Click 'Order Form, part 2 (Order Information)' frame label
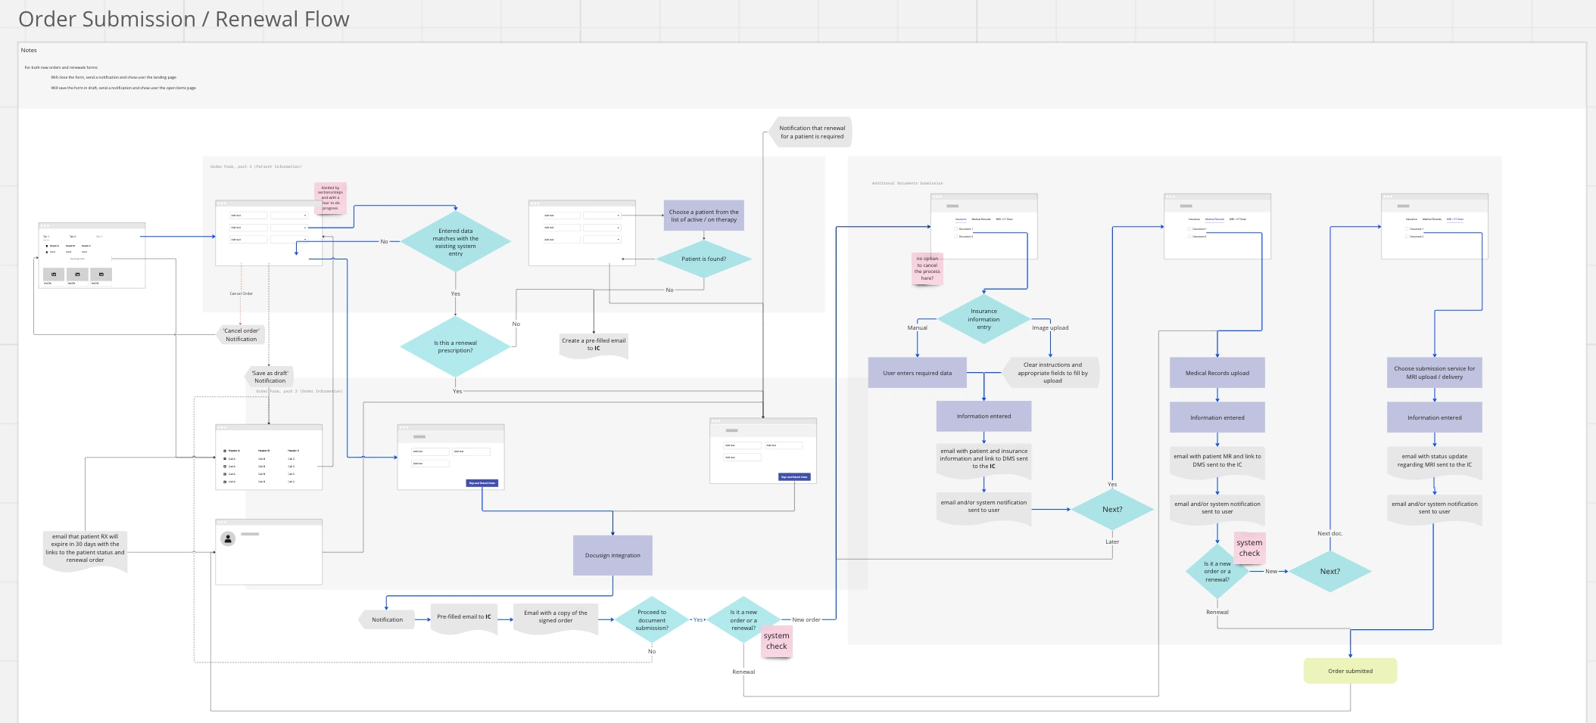Viewport: 1596px width, 723px height. (x=299, y=391)
